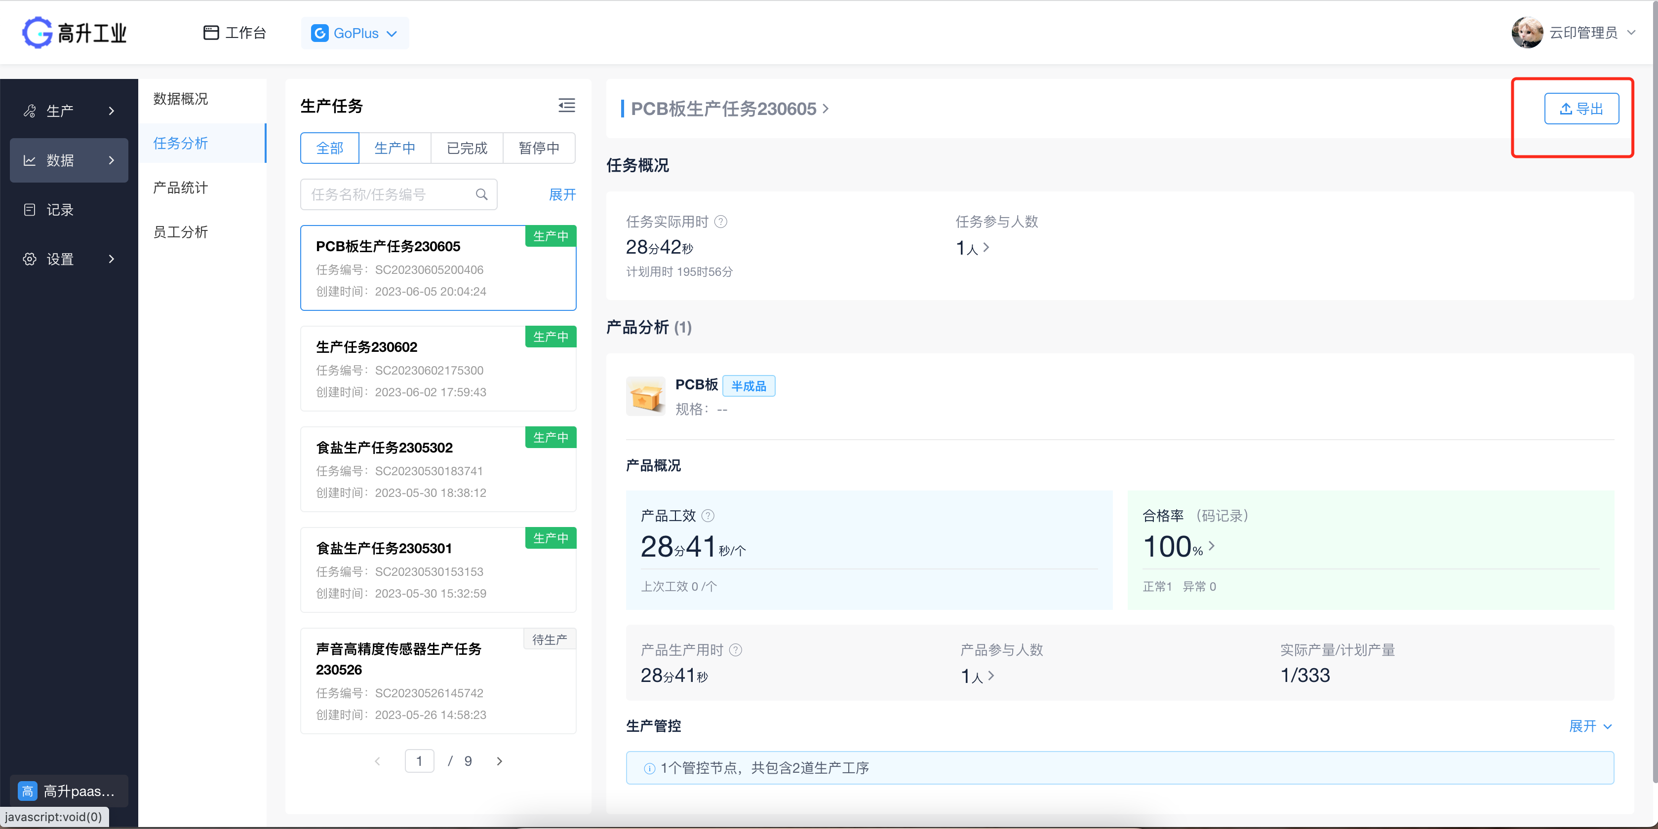Click the chevron after PCB板生产任务230605 title

coord(826,109)
